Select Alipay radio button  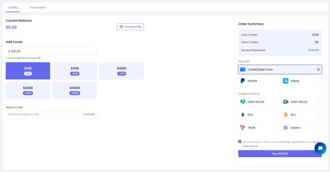319,81
